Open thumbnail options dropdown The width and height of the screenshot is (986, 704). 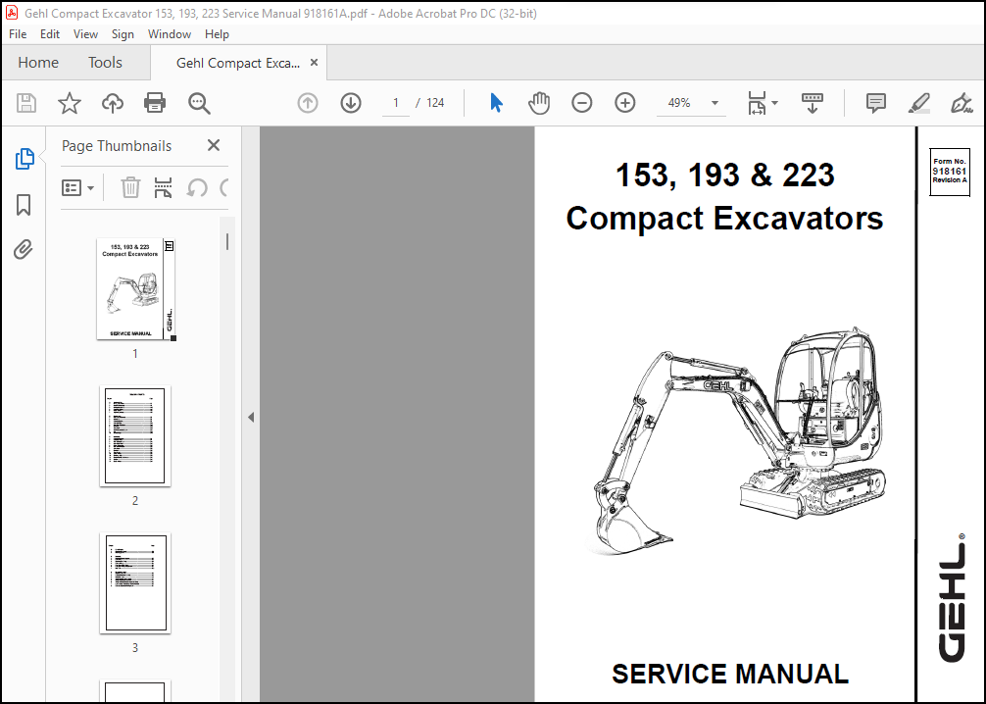tap(78, 187)
